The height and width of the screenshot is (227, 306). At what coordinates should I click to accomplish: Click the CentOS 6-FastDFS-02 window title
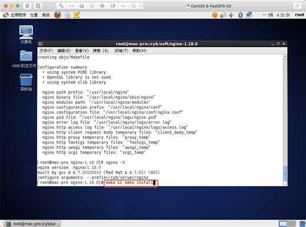point(211,6)
